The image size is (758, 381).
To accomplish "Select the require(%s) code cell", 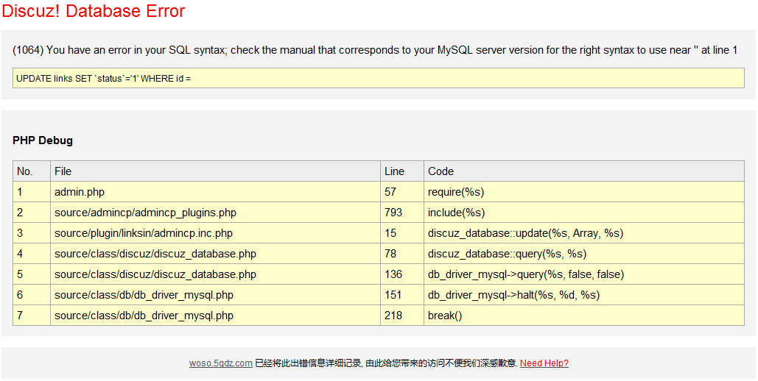I will pos(455,192).
